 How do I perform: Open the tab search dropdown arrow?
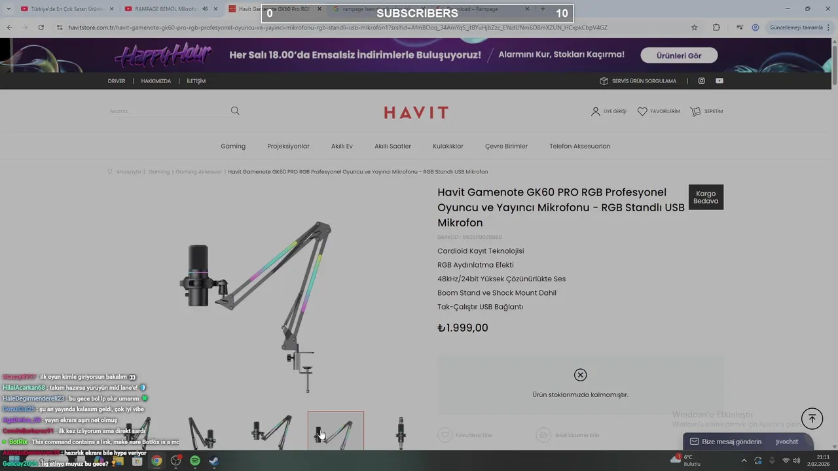click(9, 9)
